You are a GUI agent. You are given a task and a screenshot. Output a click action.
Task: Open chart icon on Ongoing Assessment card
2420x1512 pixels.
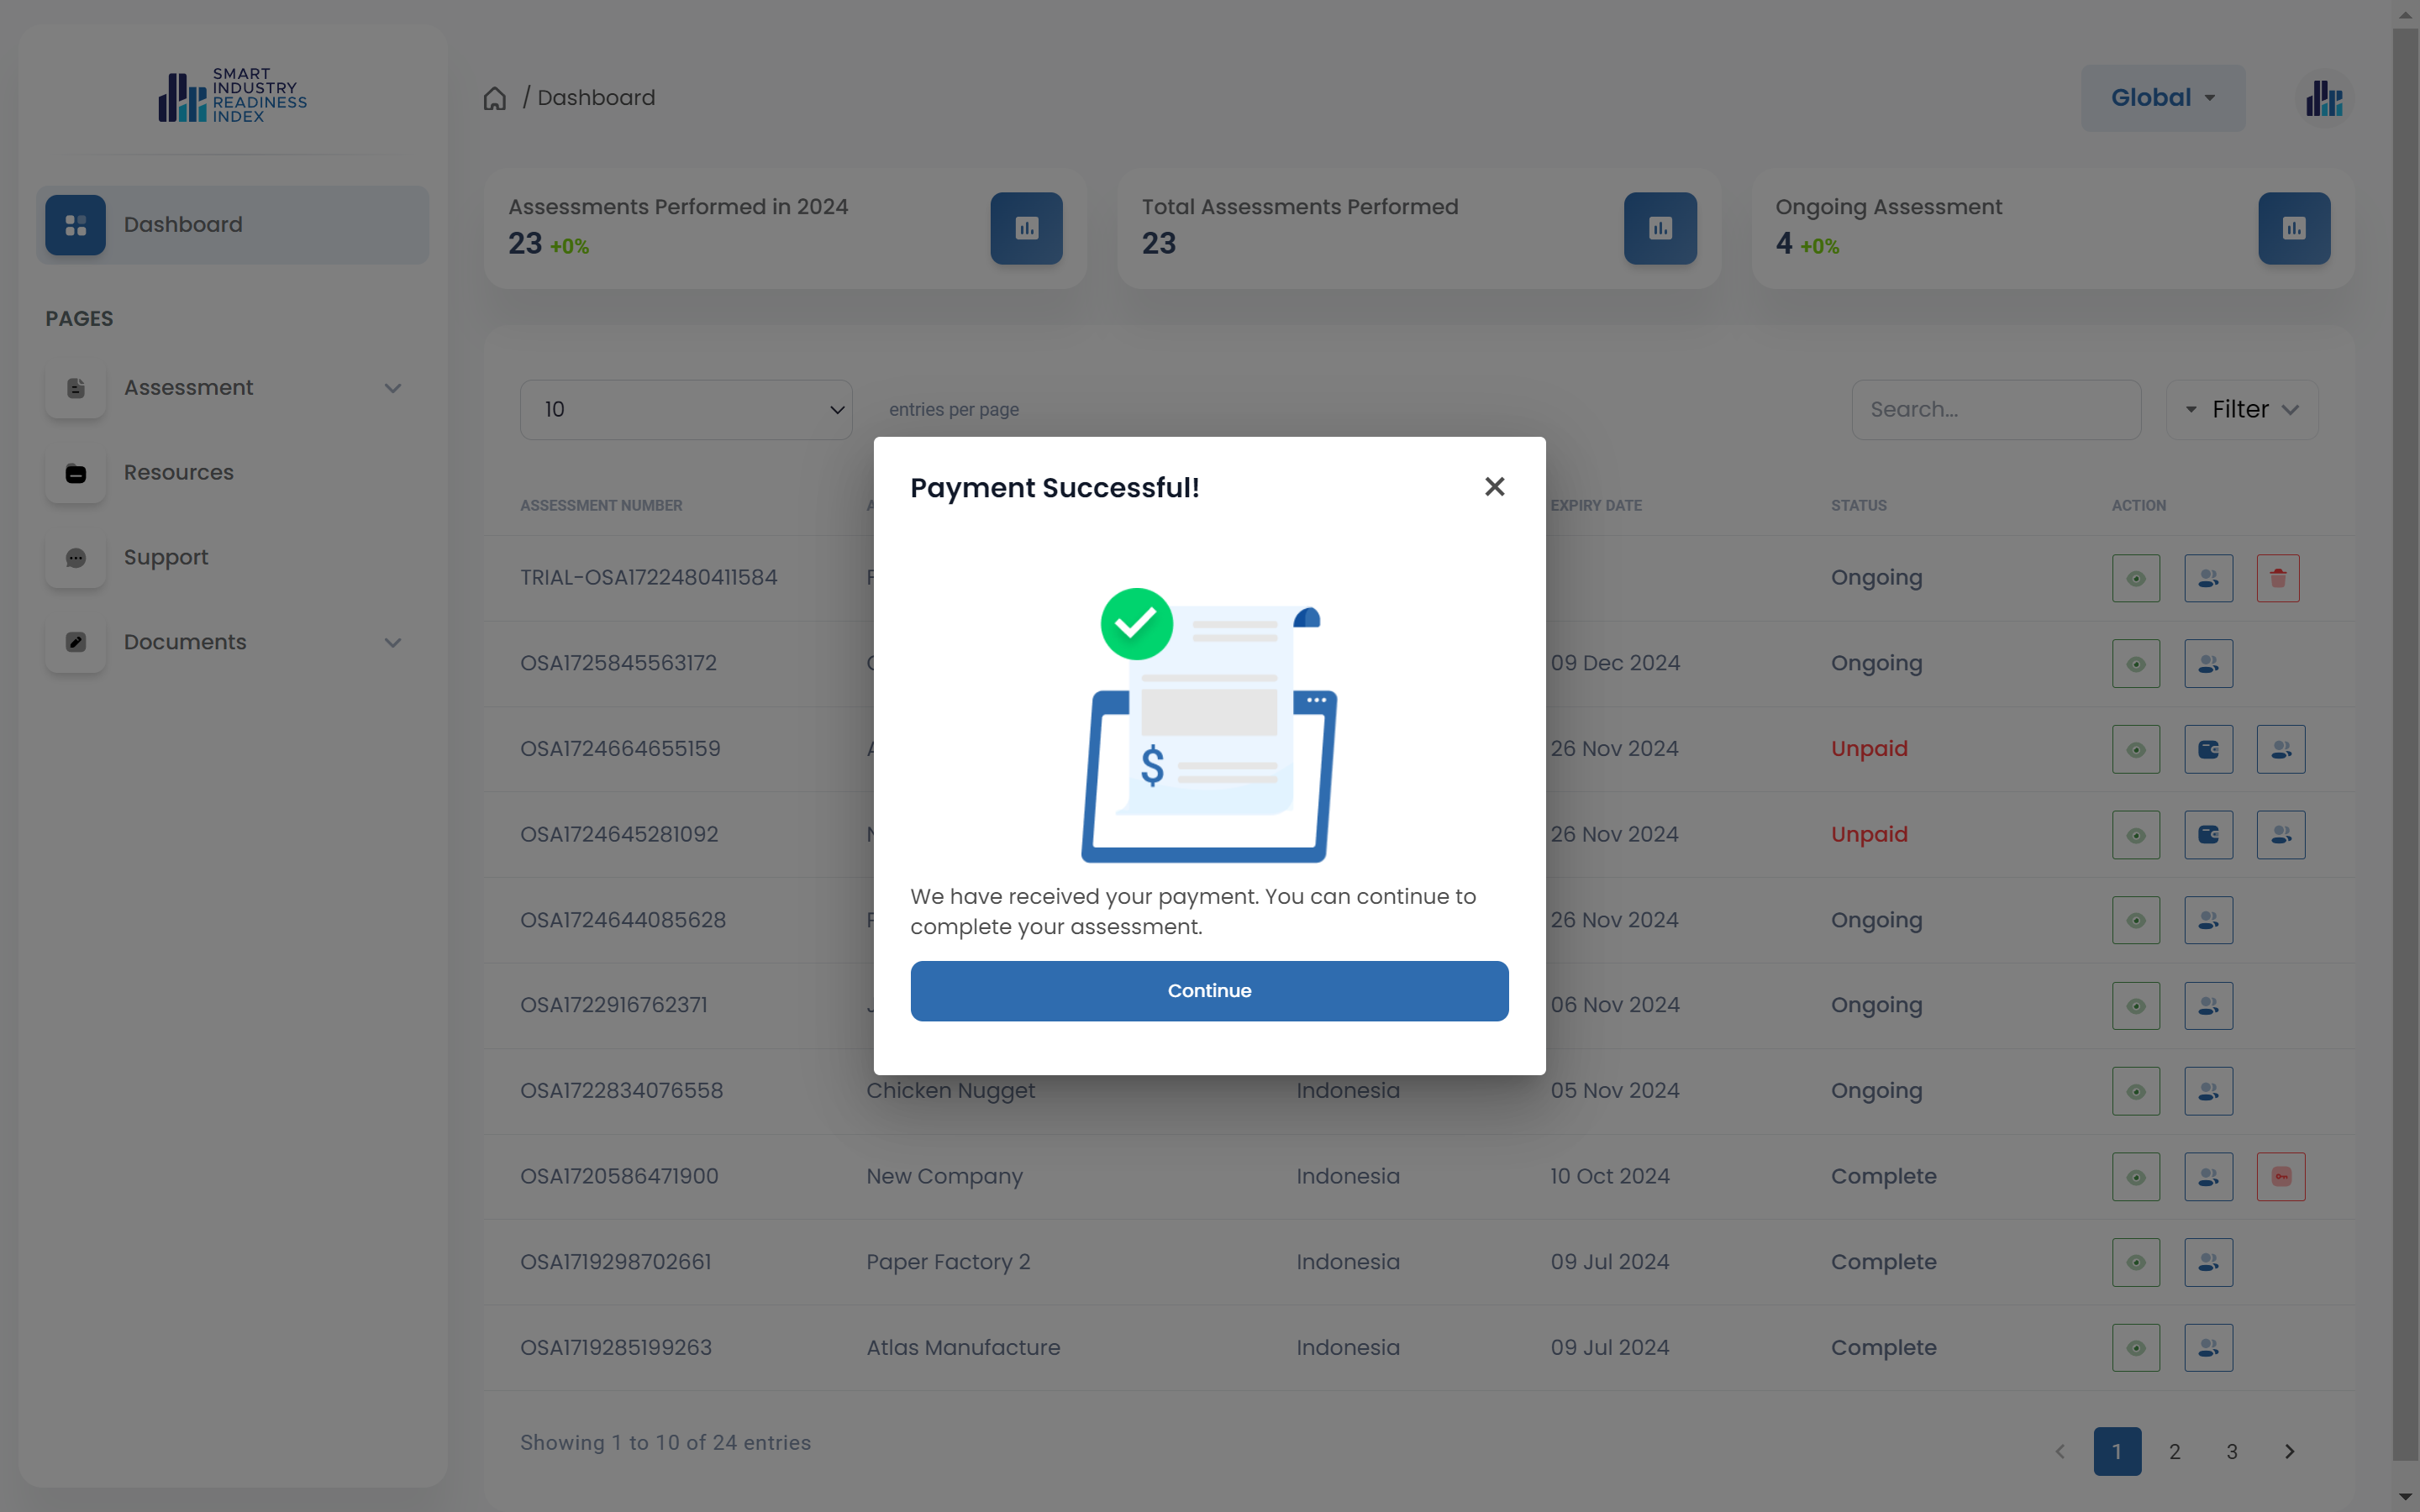tap(2293, 229)
